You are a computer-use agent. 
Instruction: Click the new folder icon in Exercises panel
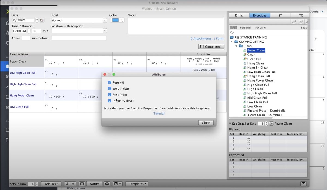click(x=294, y=22)
